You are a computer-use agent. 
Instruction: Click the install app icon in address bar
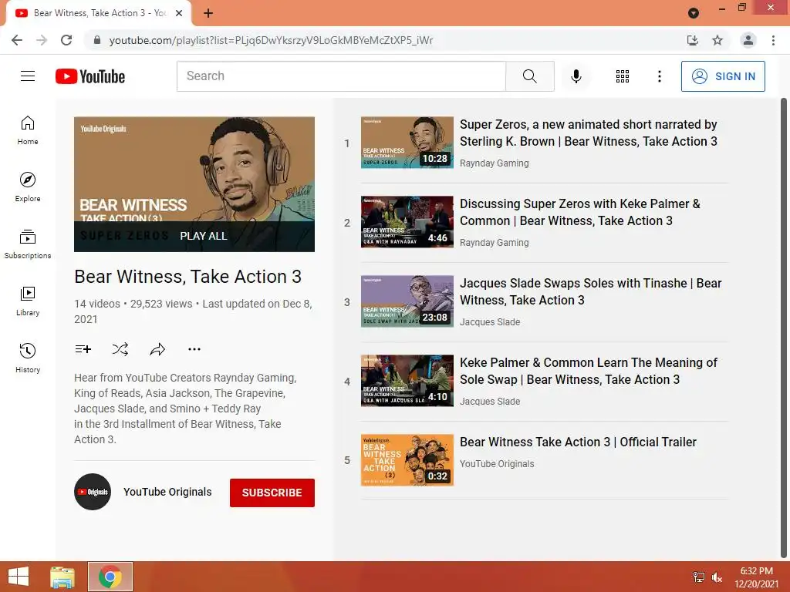click(x=693, y=40)
